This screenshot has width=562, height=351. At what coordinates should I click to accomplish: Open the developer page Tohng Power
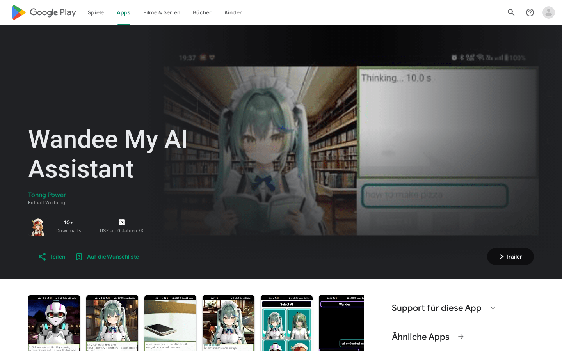(x=47, y=195)
